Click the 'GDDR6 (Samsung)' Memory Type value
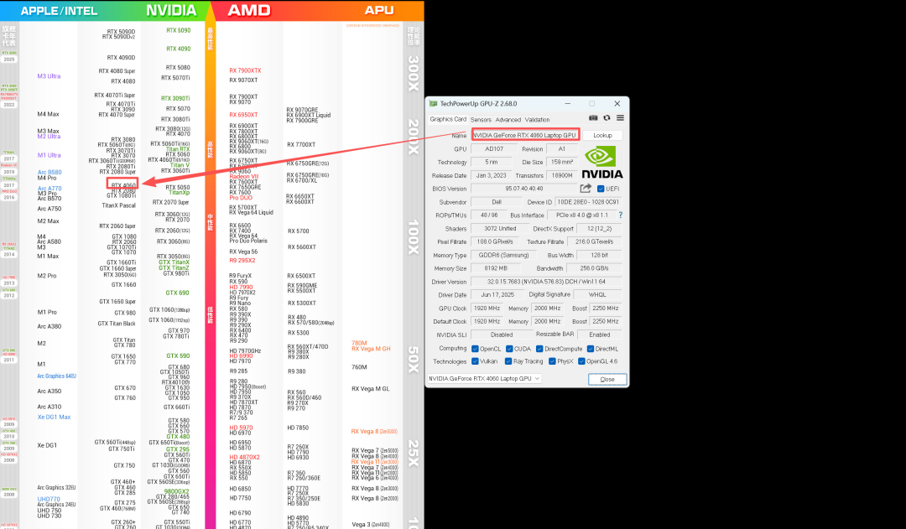The height and width of the screenshot is (529, 906). coord(504,255)
